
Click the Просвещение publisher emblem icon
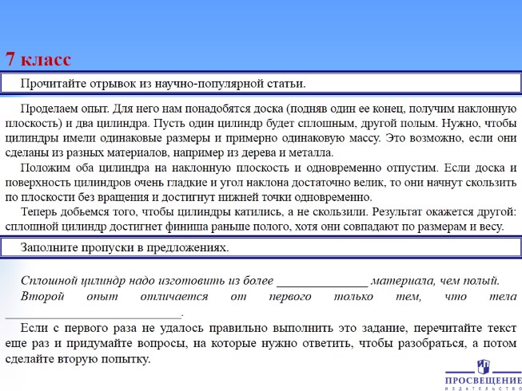coord(483,365)
